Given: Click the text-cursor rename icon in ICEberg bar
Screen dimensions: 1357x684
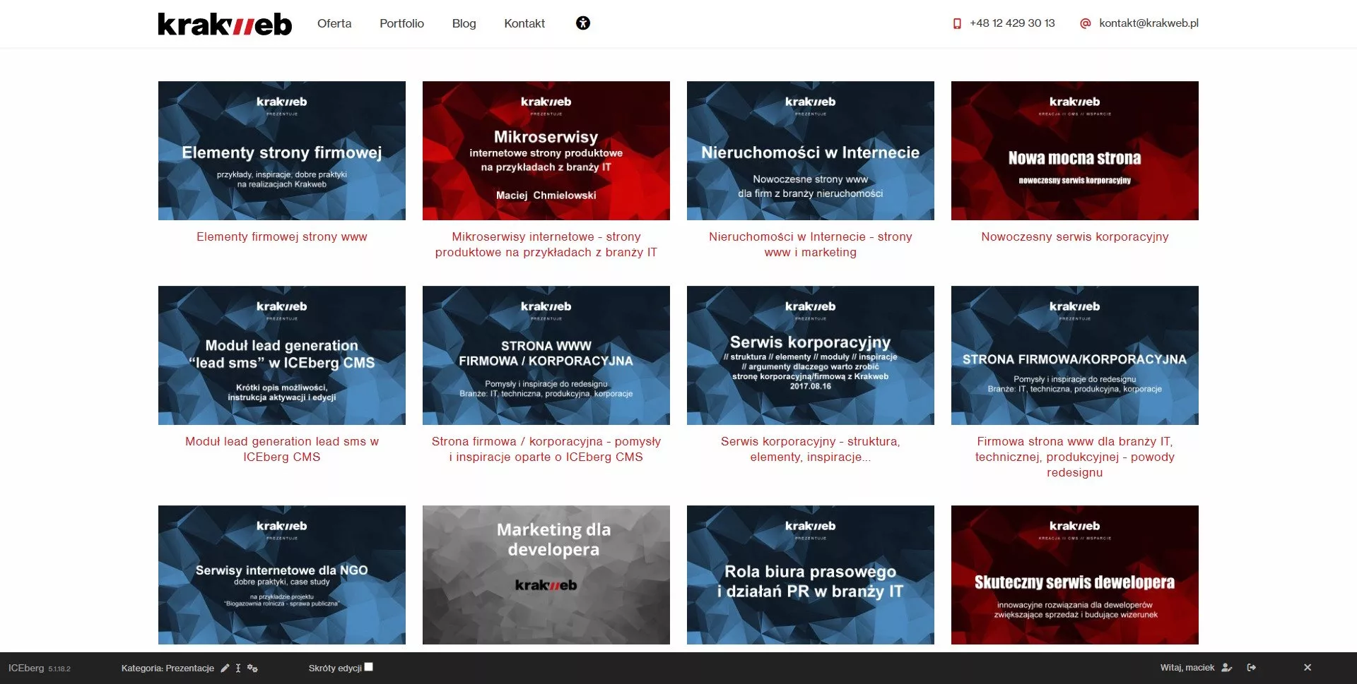Looking at the screenshot, I should [x=238, y=668].
